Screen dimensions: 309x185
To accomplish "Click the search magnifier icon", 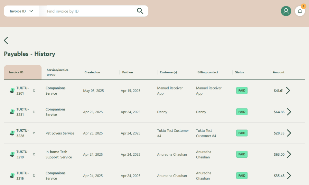I will click(x=140, y=11).
